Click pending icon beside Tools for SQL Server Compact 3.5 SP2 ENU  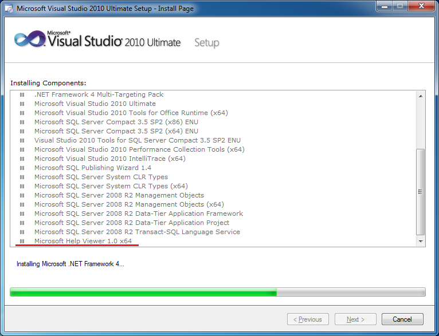tap(22, 141)
